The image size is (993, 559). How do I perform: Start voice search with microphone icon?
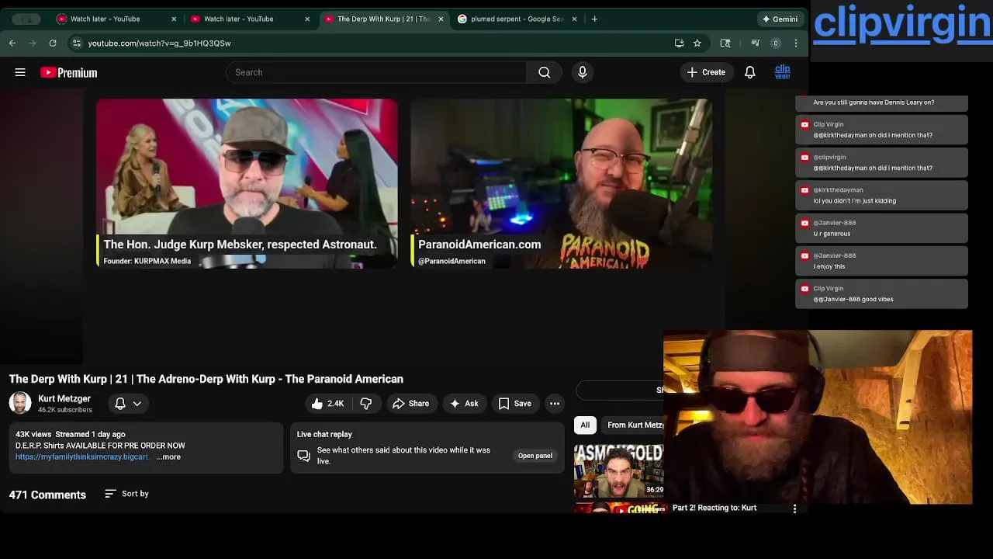(583, 72)
